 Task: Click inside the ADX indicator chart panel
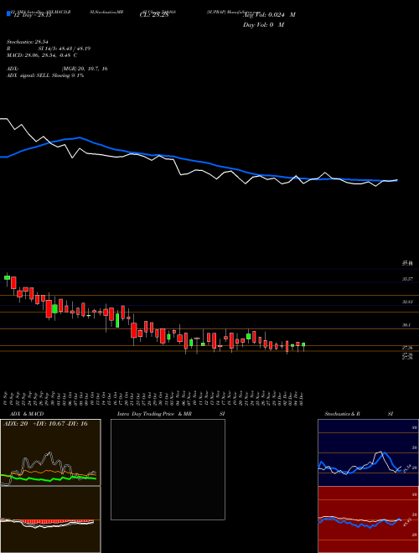pyautogui.click(x=50, y=452)
